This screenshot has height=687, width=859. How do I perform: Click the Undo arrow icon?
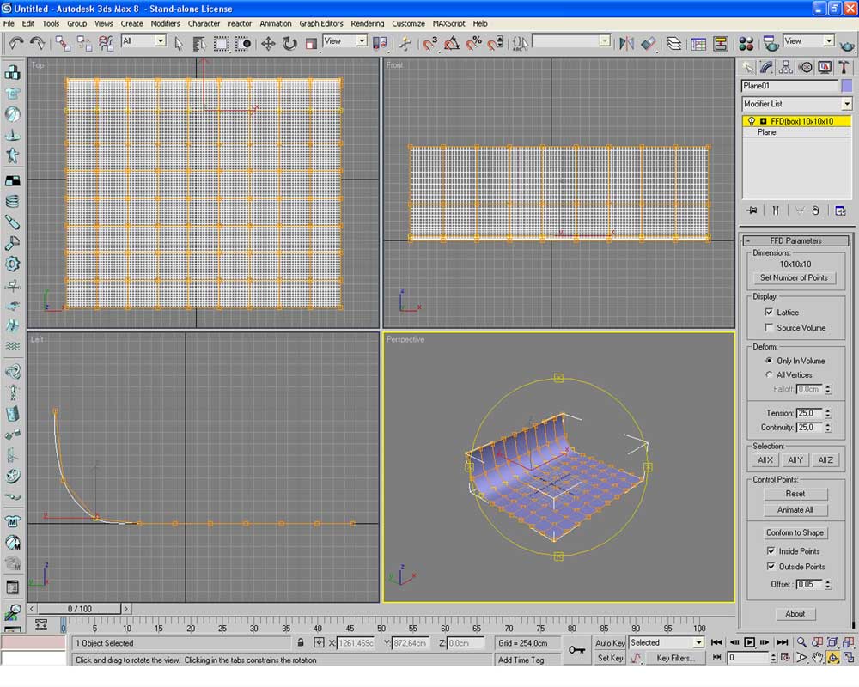click(x=16, y=43)
